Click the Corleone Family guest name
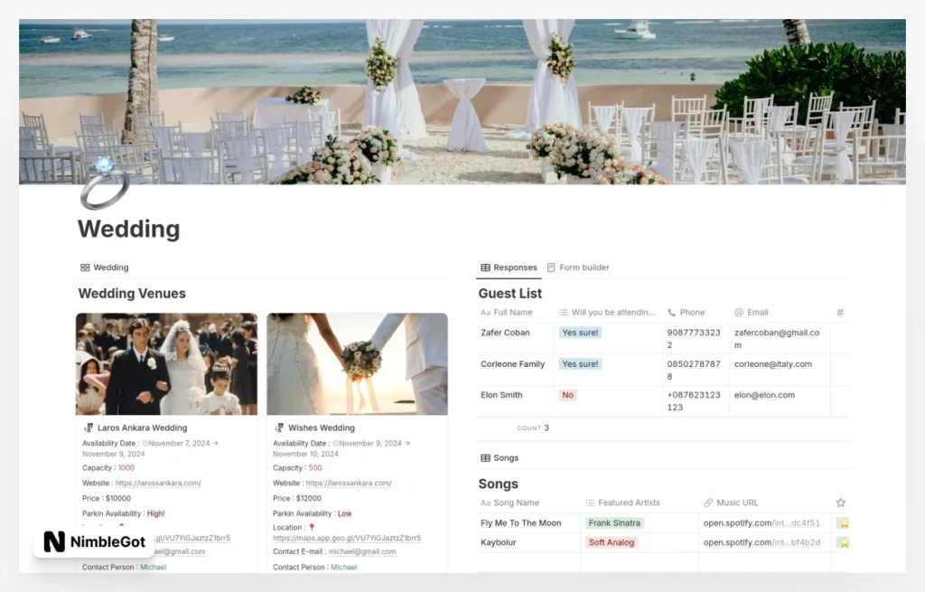This screenshot has width=925, height=592. [x=513, y=364]
